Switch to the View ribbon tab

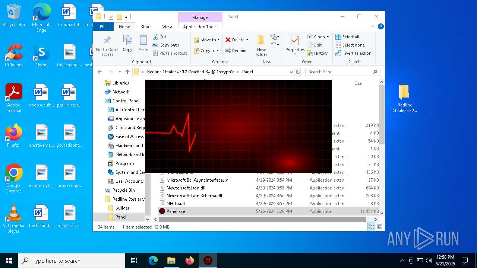(167, 27)
